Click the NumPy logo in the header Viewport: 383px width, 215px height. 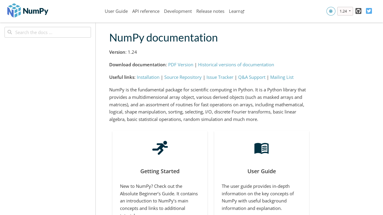[28, 11]
